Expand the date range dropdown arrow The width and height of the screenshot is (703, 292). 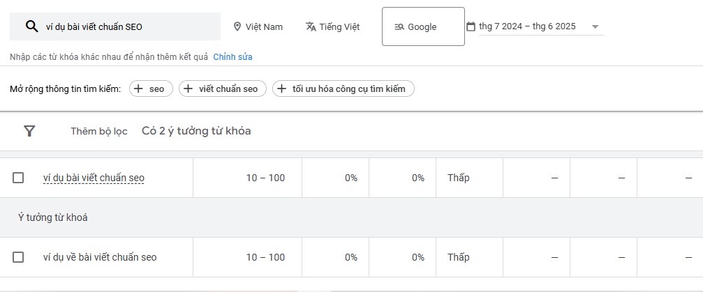pyautogui.click(x=595, y=27)
